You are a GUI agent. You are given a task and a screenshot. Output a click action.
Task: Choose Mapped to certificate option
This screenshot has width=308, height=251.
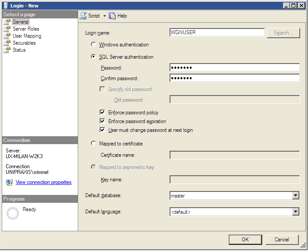coord(93,144)
